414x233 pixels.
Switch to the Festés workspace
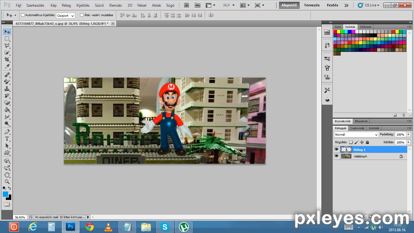pos(332,5)
